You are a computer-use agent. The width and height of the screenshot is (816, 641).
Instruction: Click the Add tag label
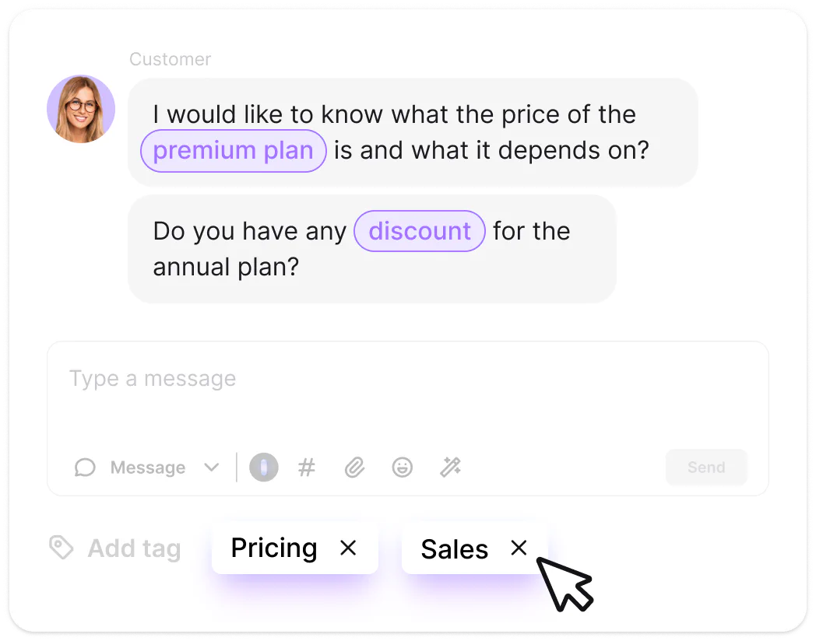pyautogui.click(x=134, y=548)
